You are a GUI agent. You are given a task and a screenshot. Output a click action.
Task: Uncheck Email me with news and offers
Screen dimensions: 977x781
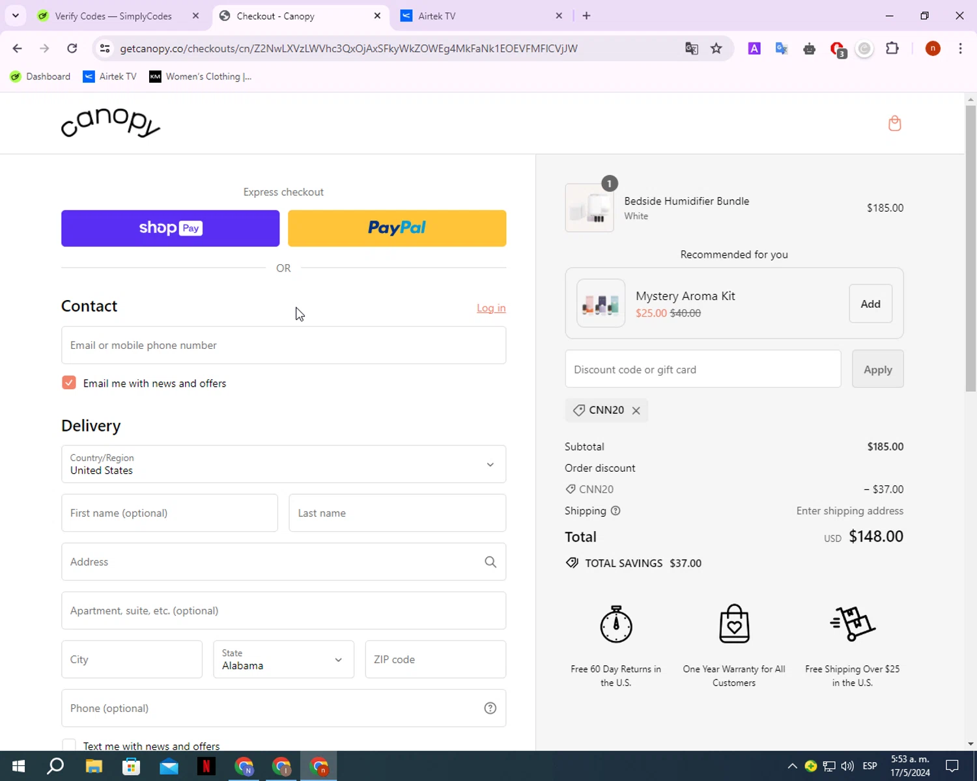pos(69,383)
